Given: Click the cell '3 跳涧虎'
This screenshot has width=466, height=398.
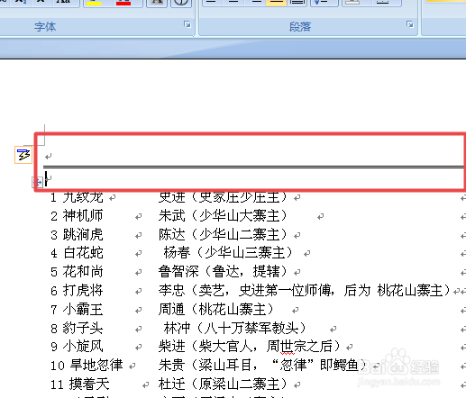Looking at the screenshot, I should click(x=77, y=235).
